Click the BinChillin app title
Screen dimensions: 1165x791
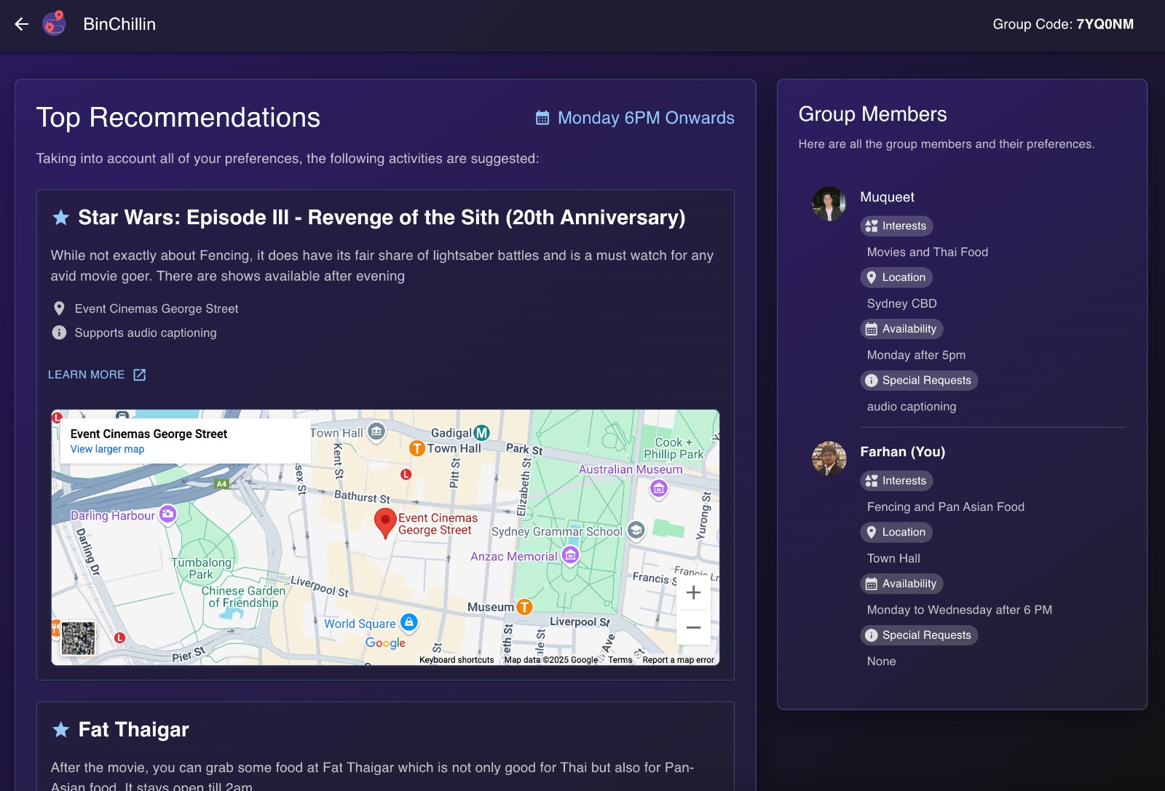tap(119, 24)
